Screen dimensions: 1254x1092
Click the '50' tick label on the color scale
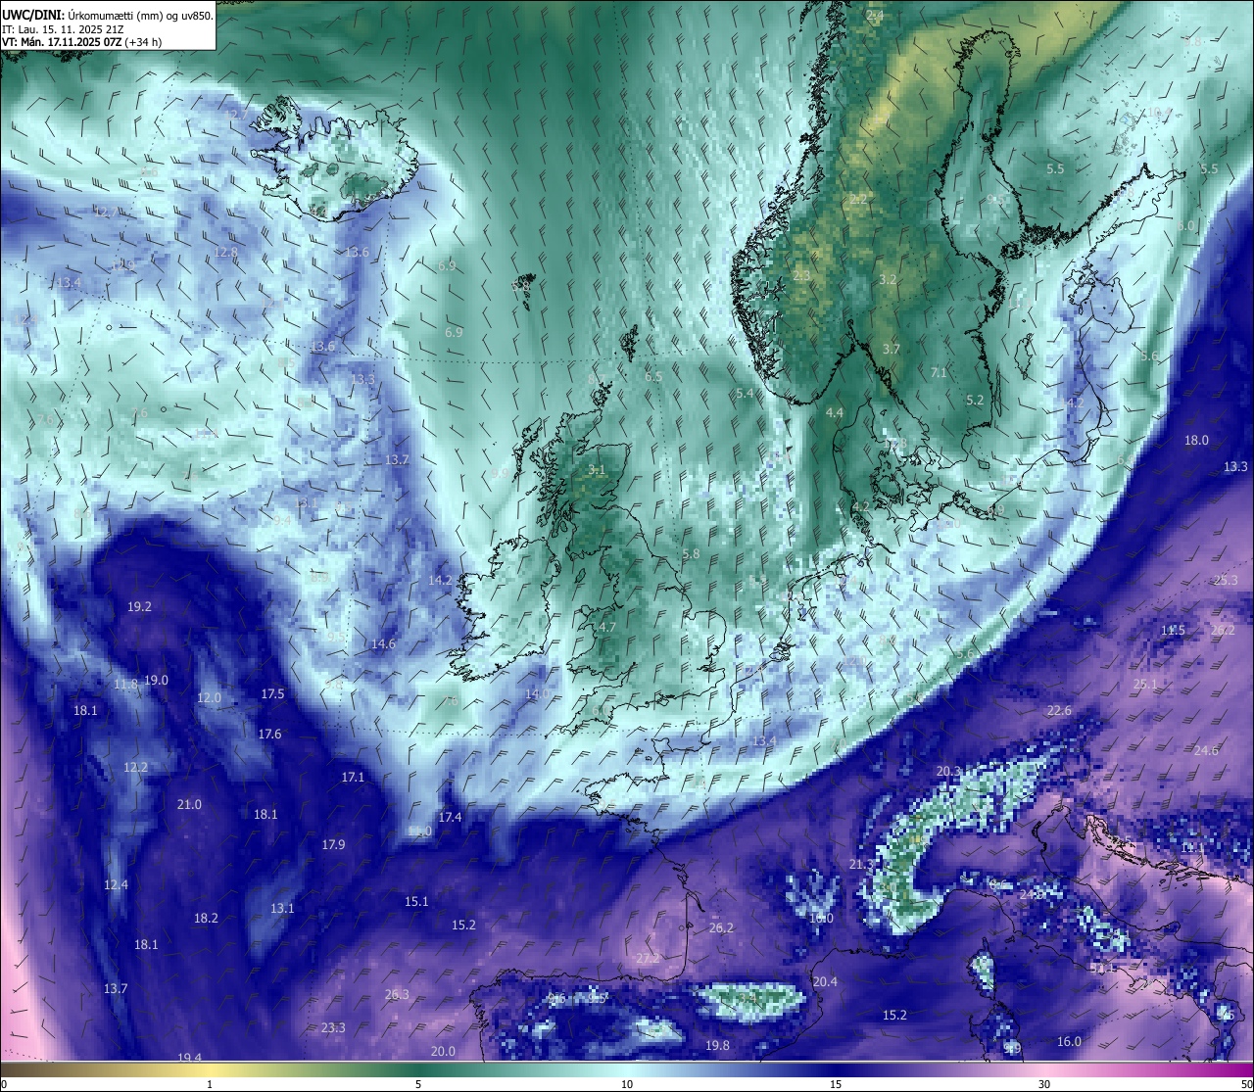tap(1246, 1084)
